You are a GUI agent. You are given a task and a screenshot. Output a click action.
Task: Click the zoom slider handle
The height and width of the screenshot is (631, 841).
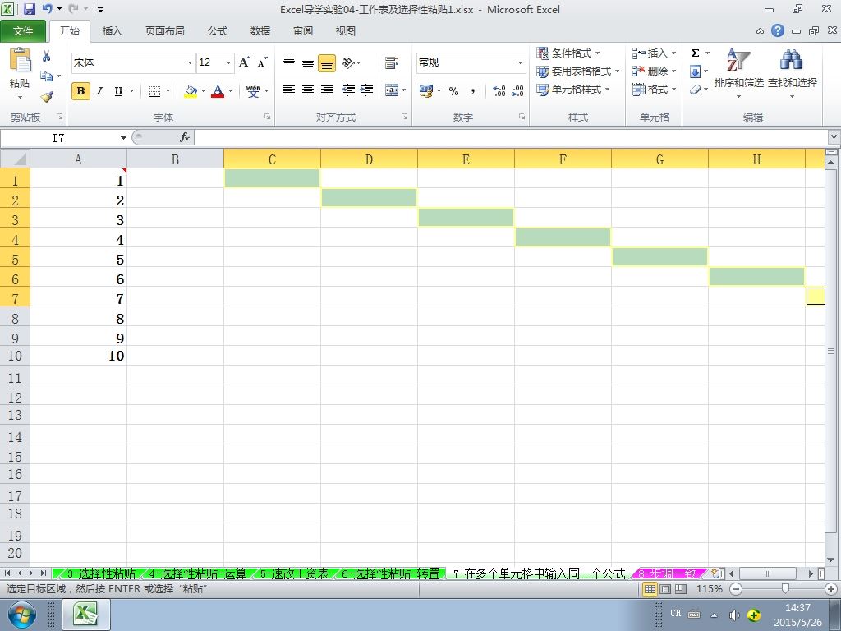coord(785,589)
